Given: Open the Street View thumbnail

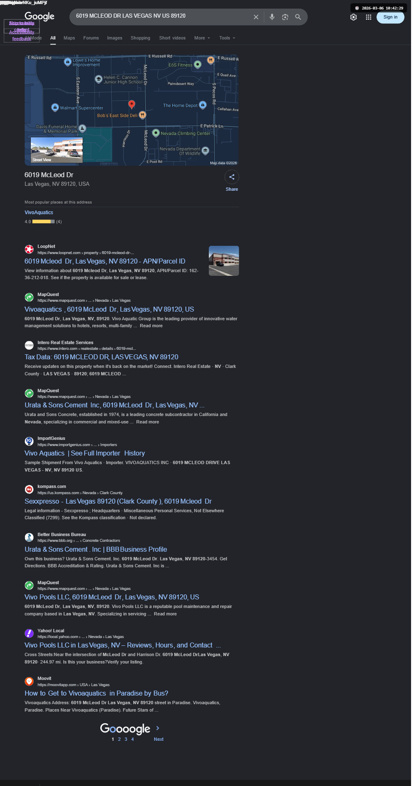Looking at the screenshot, I should tap(57, 150).
